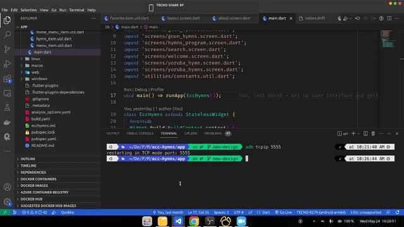Viewport: 404px width, 227px height.
Task: Open pubspec.yaml in the explorer
Action: (44, 139)
